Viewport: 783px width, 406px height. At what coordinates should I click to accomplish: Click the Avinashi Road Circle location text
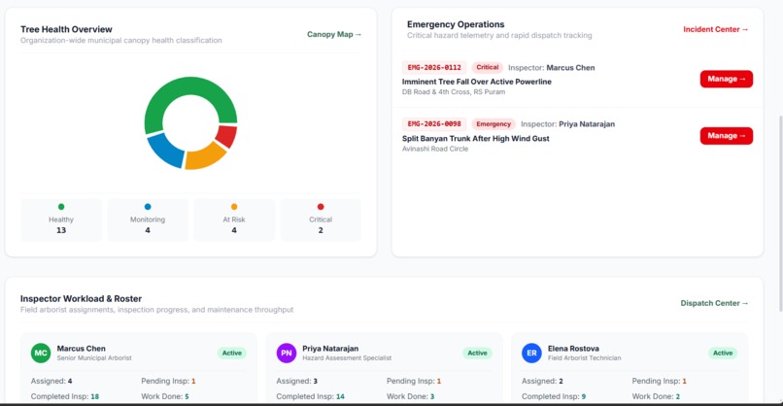coord(435,149)
